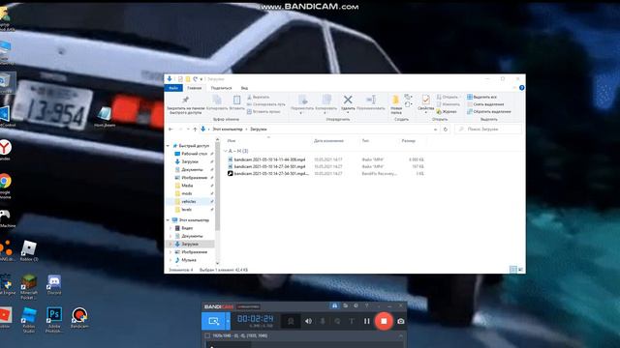Viewport: 620px width, 348px height.
Task: Open Bandicam help question mark icon
Action: pos(366,305)
